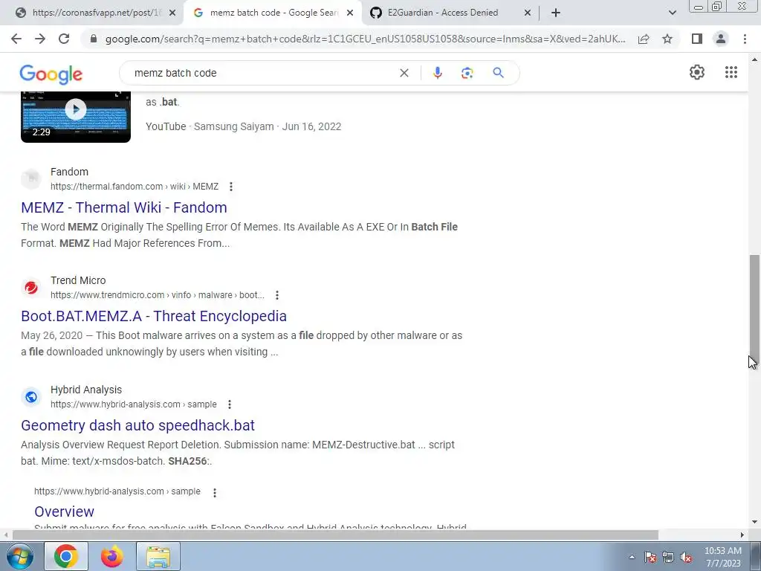The height and width of the screenshot is (571, 761).
Task: Click Chrome in the taskbar
Action: coord(66,556)
